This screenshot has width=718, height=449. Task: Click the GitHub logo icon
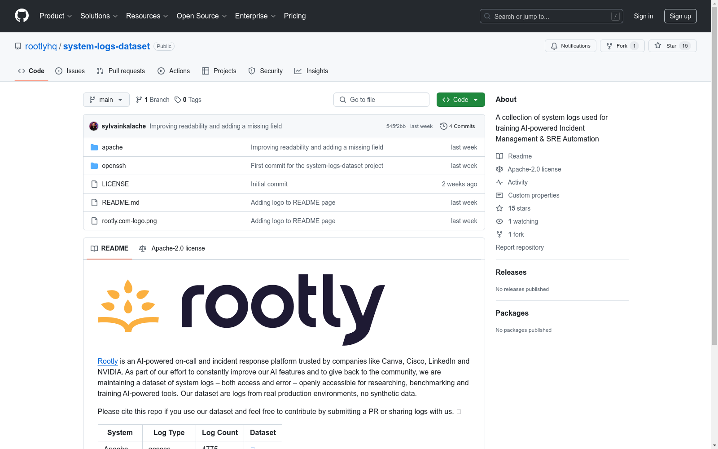(x=22, y=16)
